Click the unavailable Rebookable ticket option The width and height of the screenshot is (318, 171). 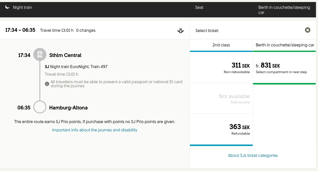pos(221,98)
